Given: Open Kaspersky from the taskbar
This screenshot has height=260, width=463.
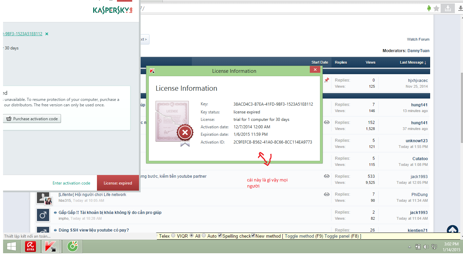Looking at the screenshot, I should point(51,246).
